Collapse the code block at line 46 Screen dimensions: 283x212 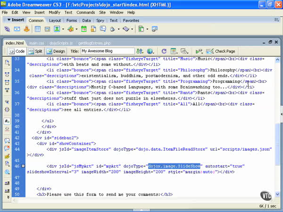click(x=24, y=166)
